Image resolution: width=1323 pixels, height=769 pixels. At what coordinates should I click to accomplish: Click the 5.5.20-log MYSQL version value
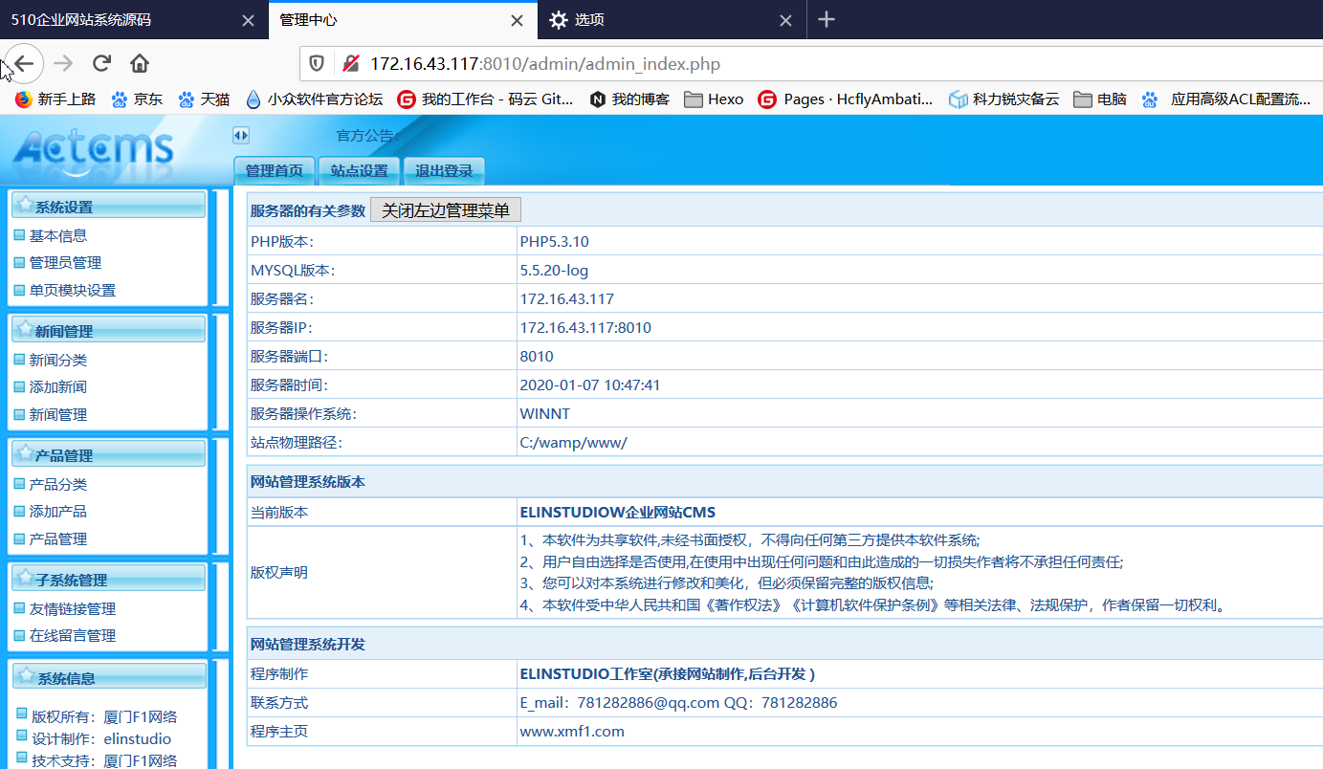click(554, 270)
